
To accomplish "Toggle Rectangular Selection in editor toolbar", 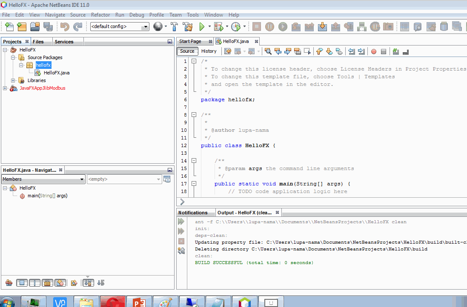I will pos(307,51).
